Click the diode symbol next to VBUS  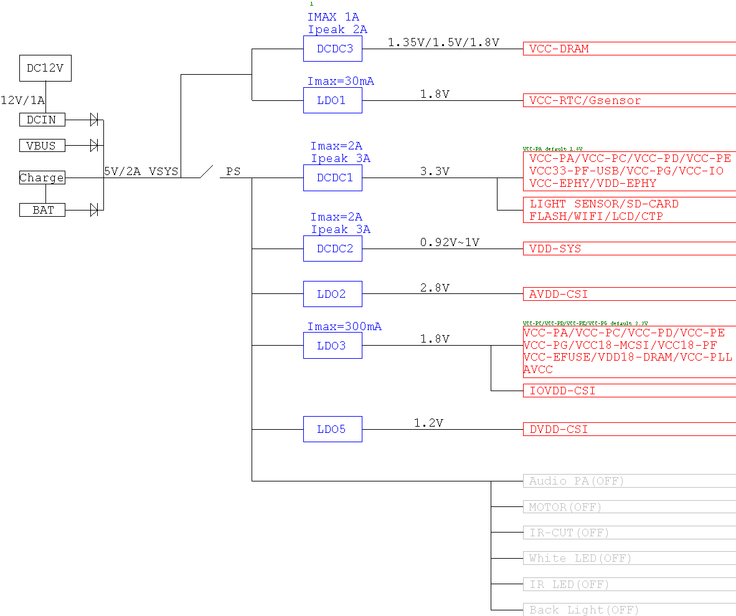[x=94, y=146]
